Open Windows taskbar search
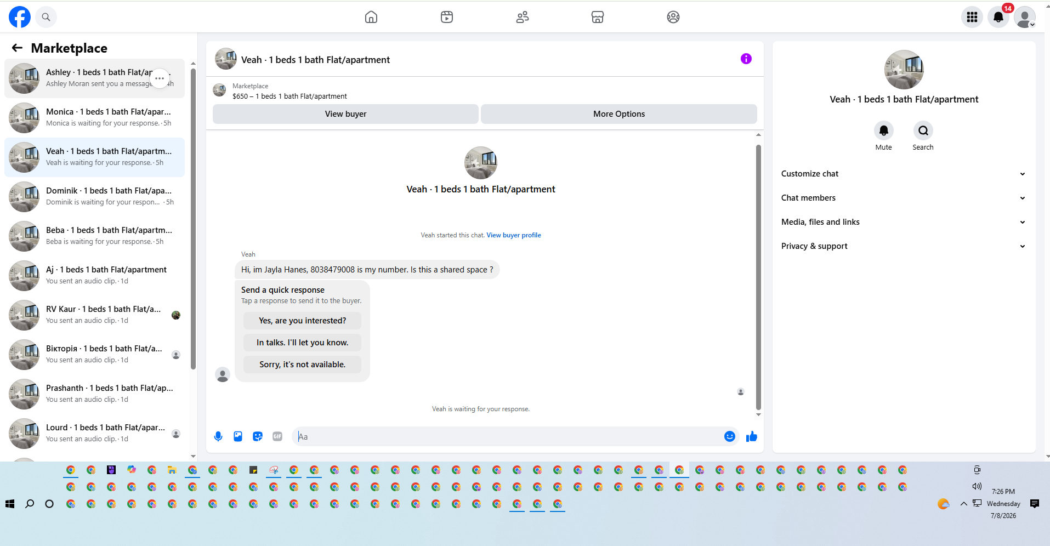The image size is (1050, 546). click(x=30, y=504)
